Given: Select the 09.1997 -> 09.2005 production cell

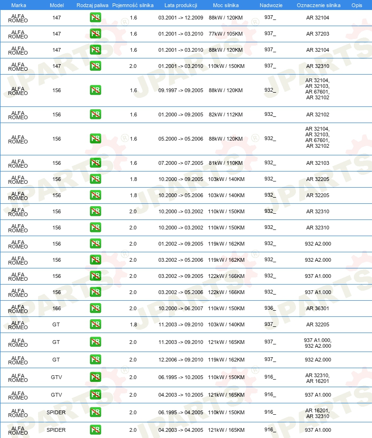Looking at the screenshot, I should [181, 91].
